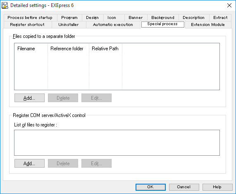This screenshot has width=236, height=194.
Task: Open the Extract tab
Action: pyautogui.click(x=220, y=18)
